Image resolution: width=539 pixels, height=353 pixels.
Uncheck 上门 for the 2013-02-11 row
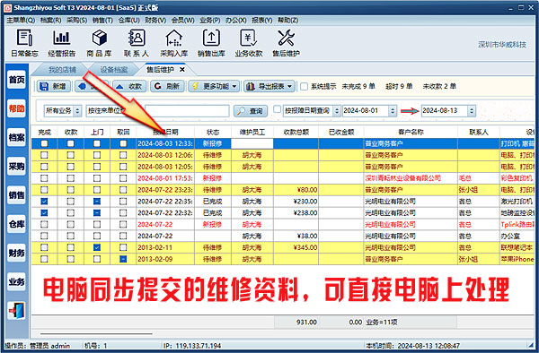97,247
